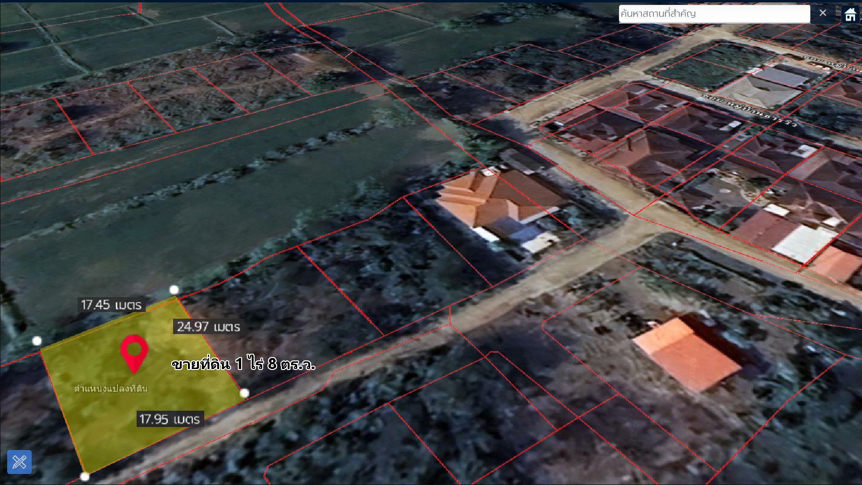Click the plot corner point near 17.95 เมตร
Viewport: 862px width, 485px height.
point(244,393)
